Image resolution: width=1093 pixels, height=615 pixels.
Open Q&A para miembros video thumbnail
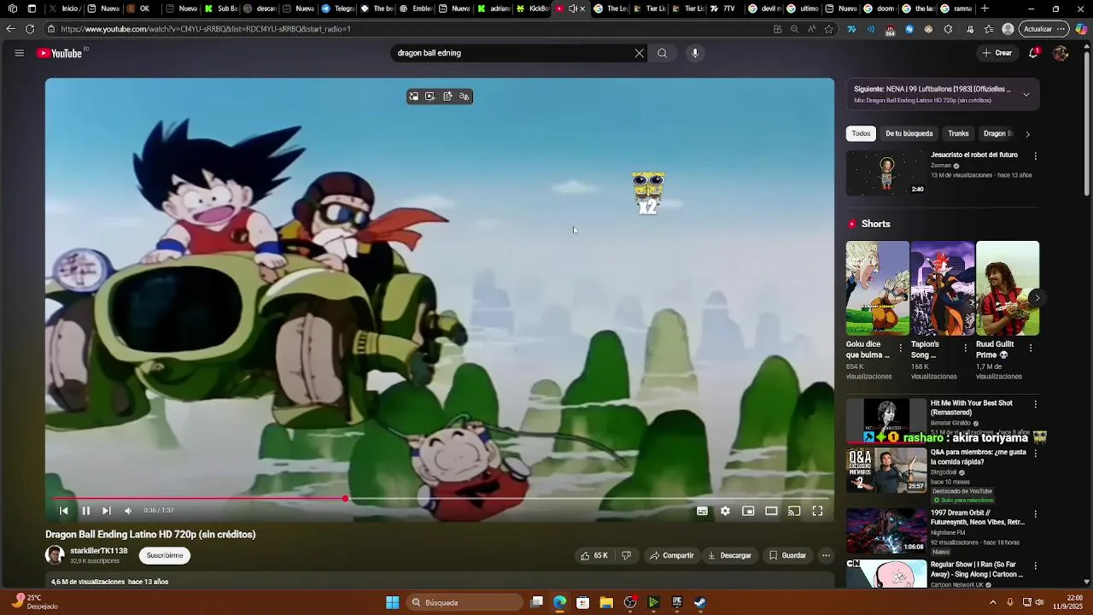click(886, 471)
